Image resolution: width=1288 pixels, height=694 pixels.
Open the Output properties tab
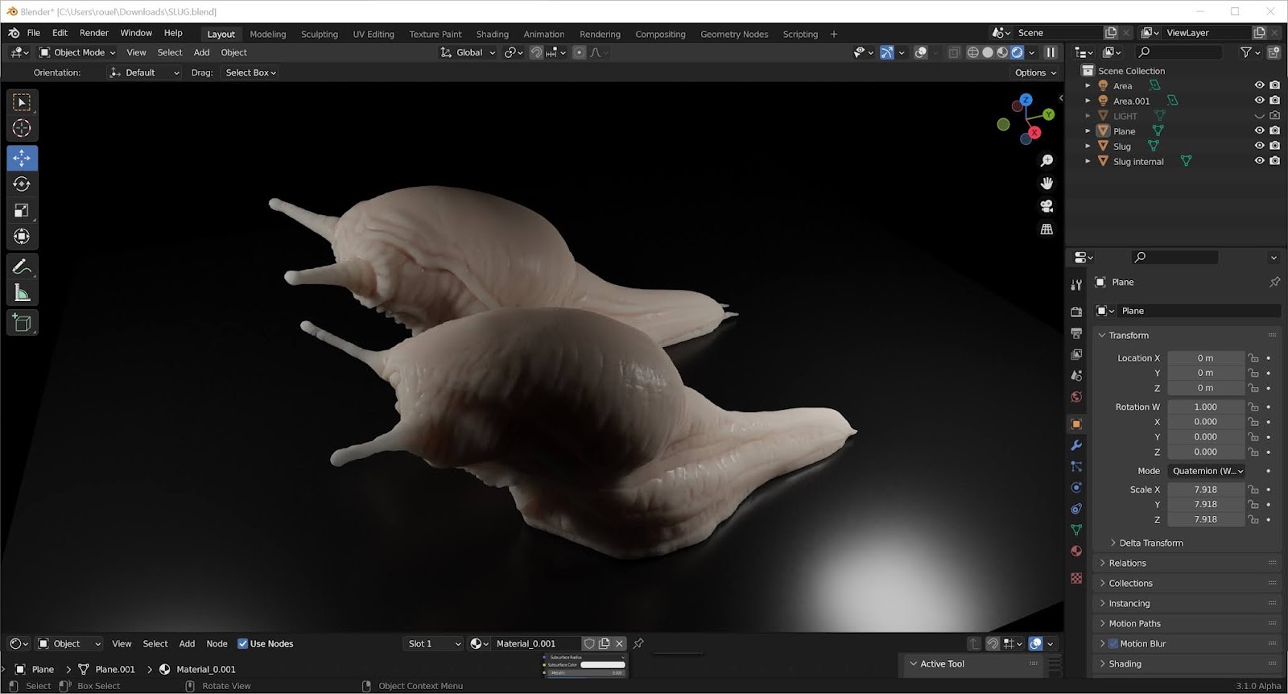[1076, 333]
